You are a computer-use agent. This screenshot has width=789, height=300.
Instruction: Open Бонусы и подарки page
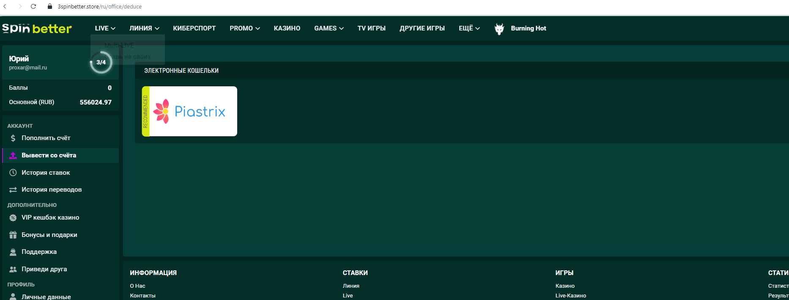[x=60, y=235]
